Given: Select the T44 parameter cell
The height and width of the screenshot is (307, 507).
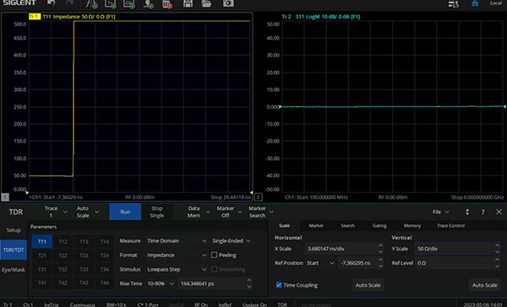Looking at the screenshot, I should point(105,283).
